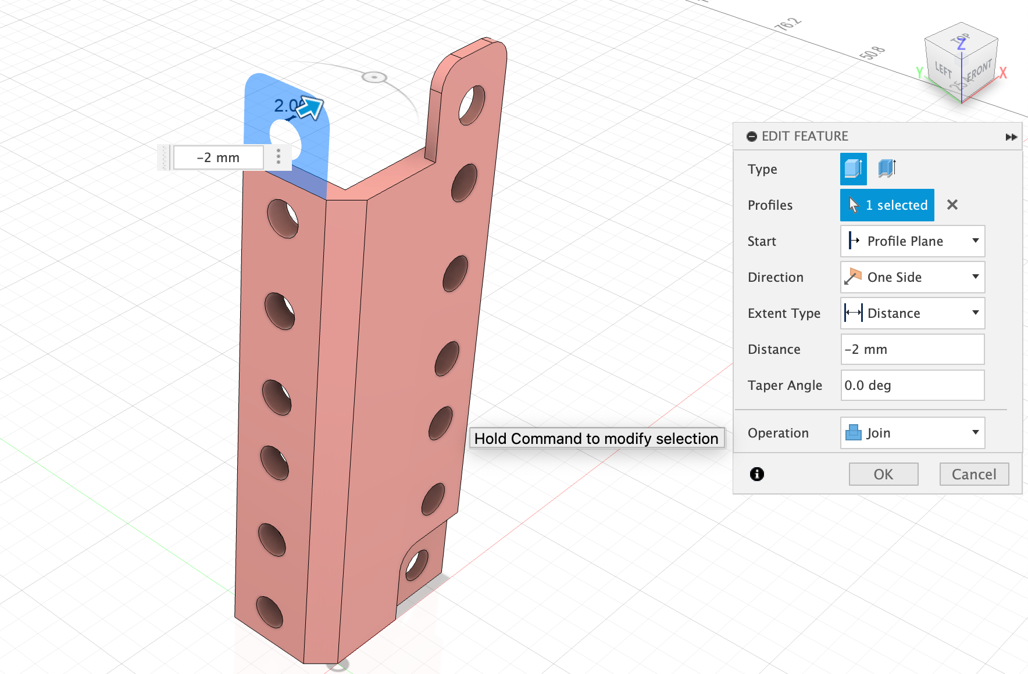Click the Join operation icon
Viewport: 1028px width, 674px height.
pos(853,433)
